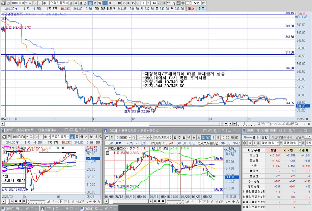Click the zoom magnifier in the main chart's bottom toolbar
This screenshot has width=312, height=211.
pos(296,124)
